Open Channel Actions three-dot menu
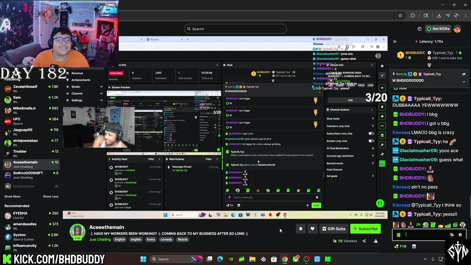The image size is (471, 265). coord(372,110)
